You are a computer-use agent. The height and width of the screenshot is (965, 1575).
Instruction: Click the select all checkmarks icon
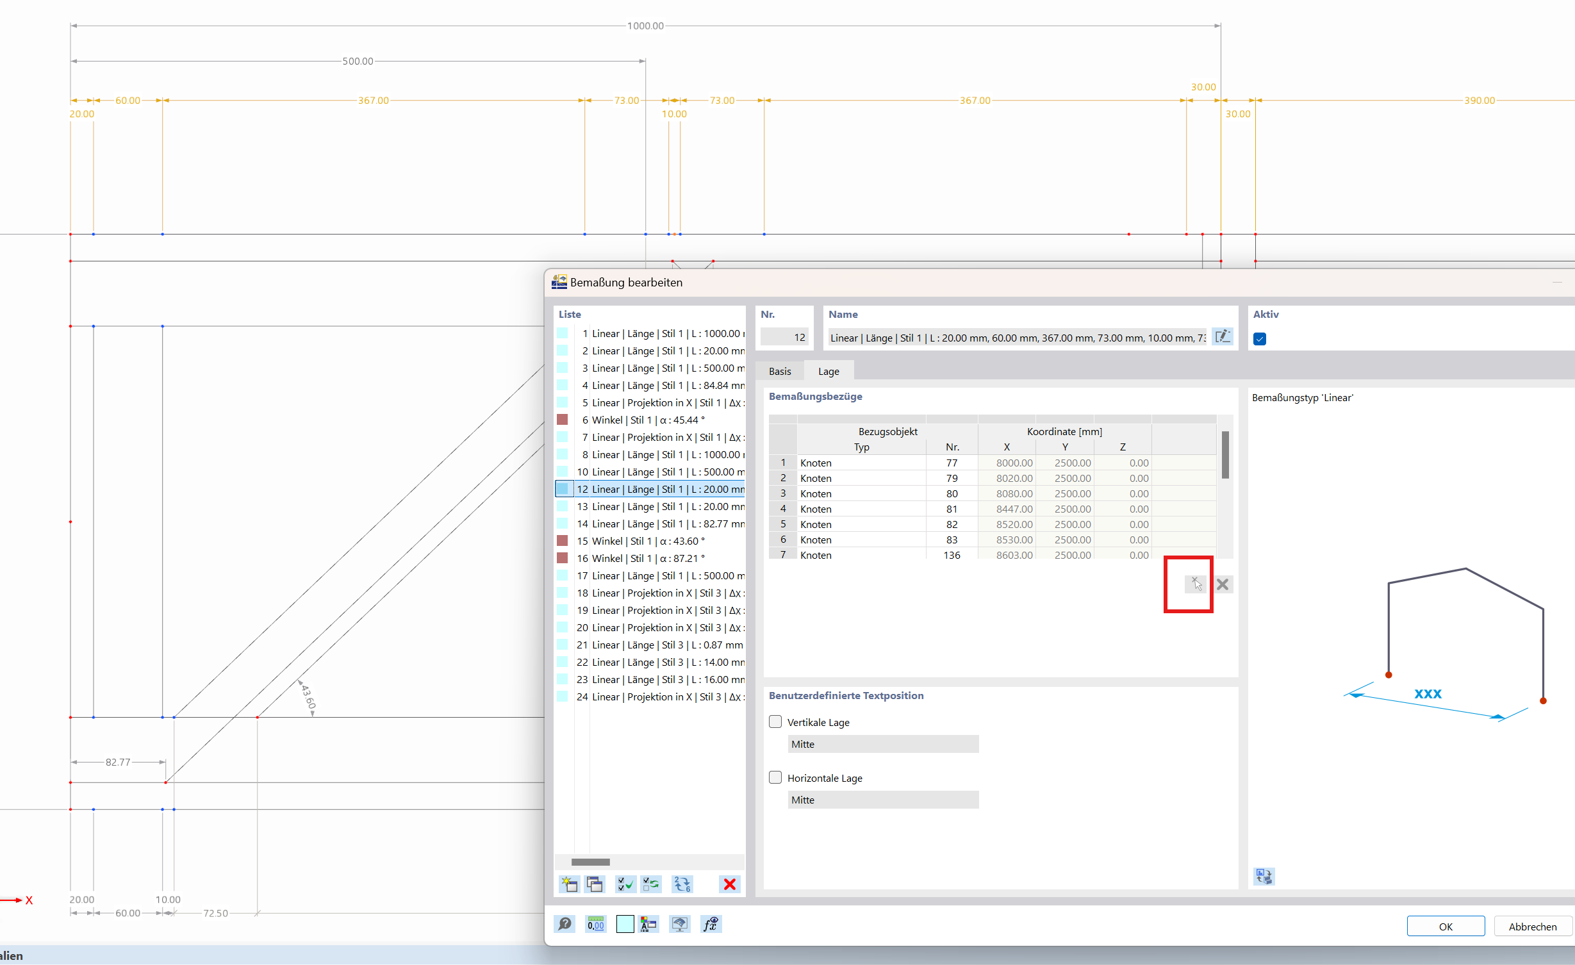pos(625,884)
